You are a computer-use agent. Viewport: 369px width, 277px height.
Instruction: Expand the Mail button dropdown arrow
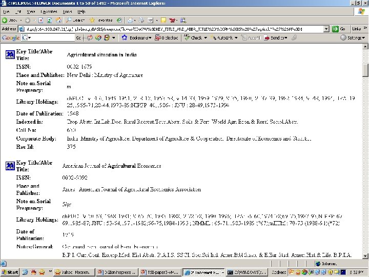(135, 20)
